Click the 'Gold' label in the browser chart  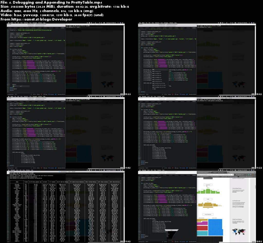pyautogui.click(x=208, y=199)
